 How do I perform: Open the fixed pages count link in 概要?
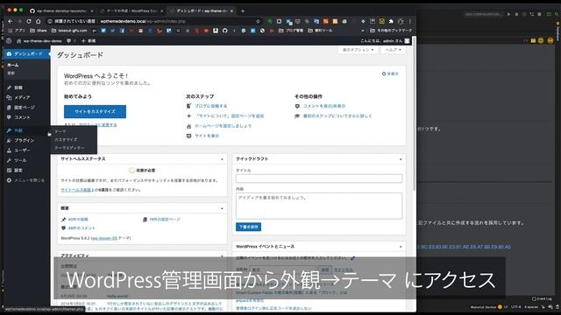point(165,220)
